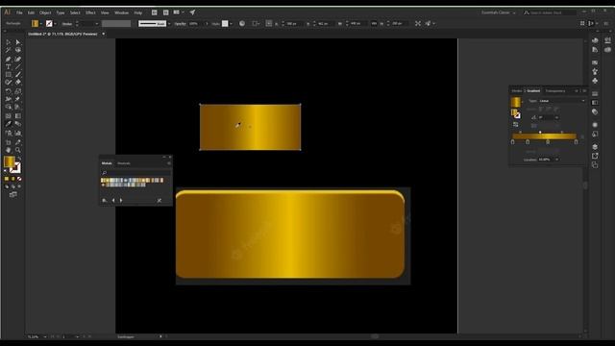Select the Magic Wand tool
615x346 pixels.
[x=9, y=50]
